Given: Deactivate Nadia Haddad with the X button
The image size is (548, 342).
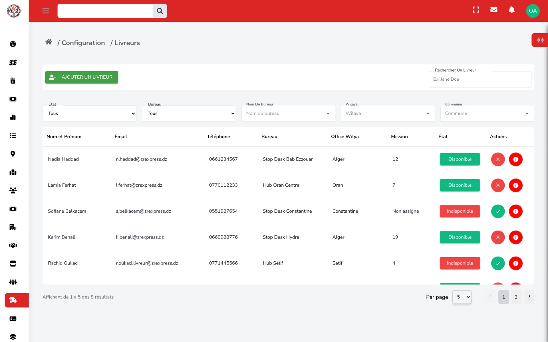Looking at the screenshot, I should click(x=498, y=159).
